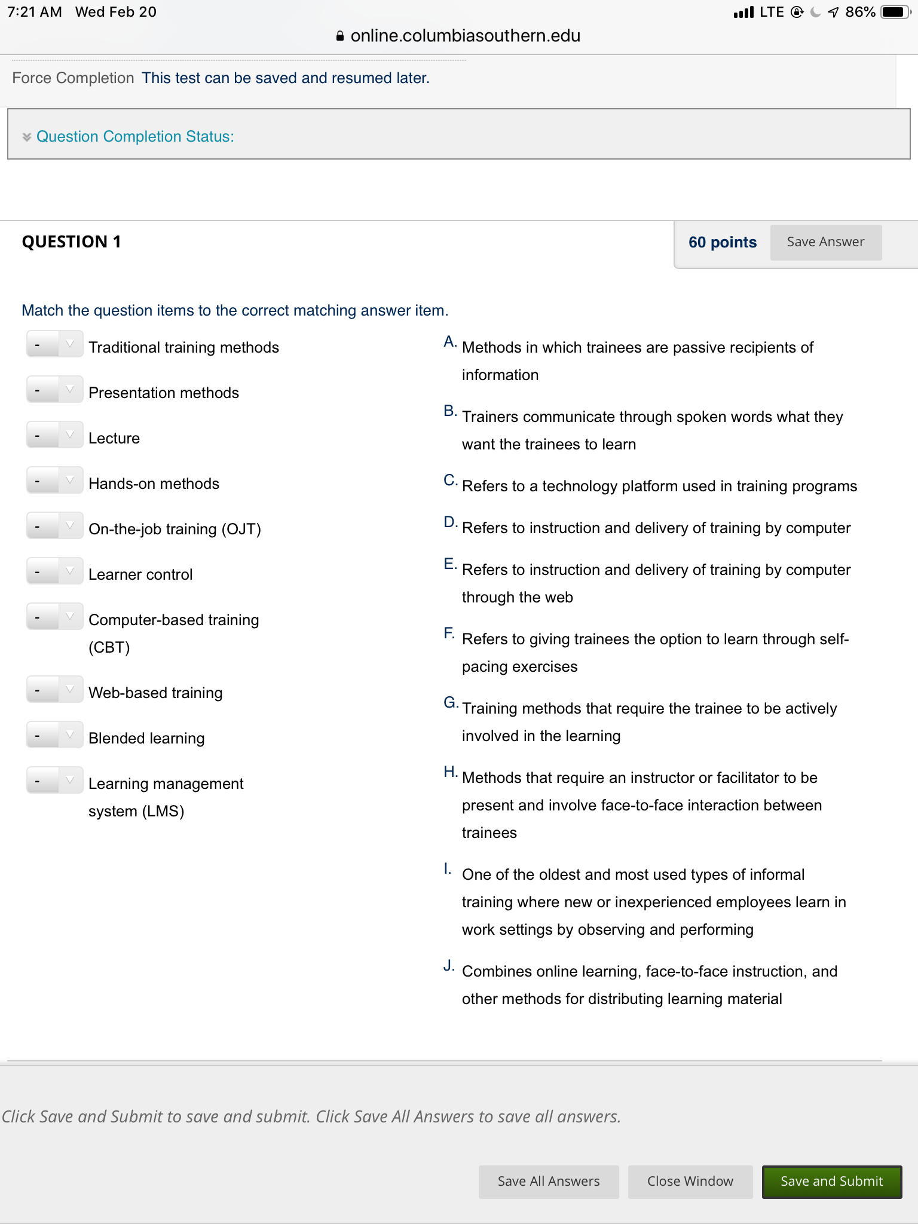Open dropdown next to Lecture
918x1224 pixels.
tap(54, 435)
